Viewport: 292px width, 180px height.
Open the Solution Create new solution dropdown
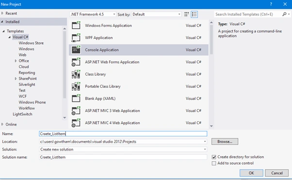point(205,150)
